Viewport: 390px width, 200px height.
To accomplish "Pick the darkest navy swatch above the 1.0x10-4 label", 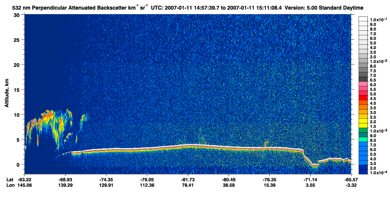I will click(x=363, y=172).
